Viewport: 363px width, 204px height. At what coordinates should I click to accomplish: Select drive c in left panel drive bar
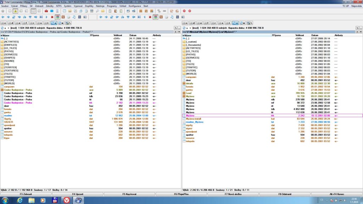tap(4, 23)
